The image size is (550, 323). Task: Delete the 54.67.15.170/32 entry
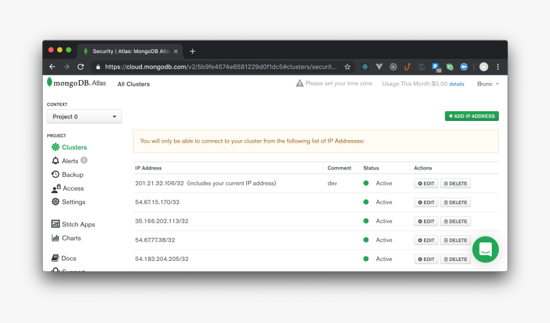point(455,202)
